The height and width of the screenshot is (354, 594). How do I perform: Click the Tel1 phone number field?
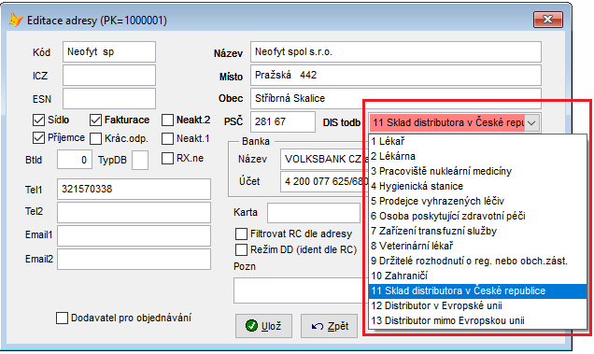coord(134,189)
